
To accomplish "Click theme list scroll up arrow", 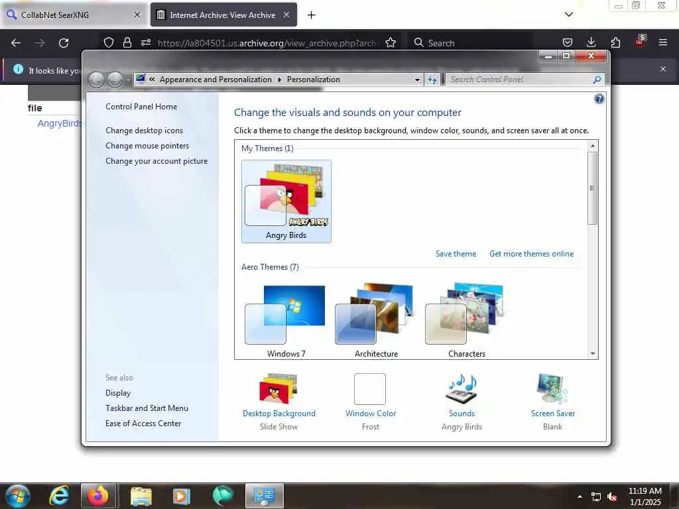I will pos(593,146).
